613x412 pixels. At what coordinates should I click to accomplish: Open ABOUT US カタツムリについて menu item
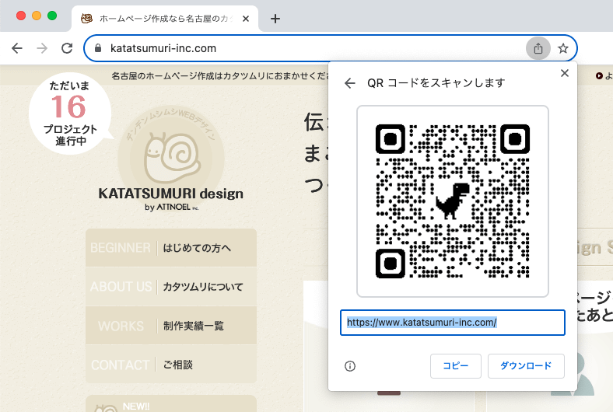point(171,287)
